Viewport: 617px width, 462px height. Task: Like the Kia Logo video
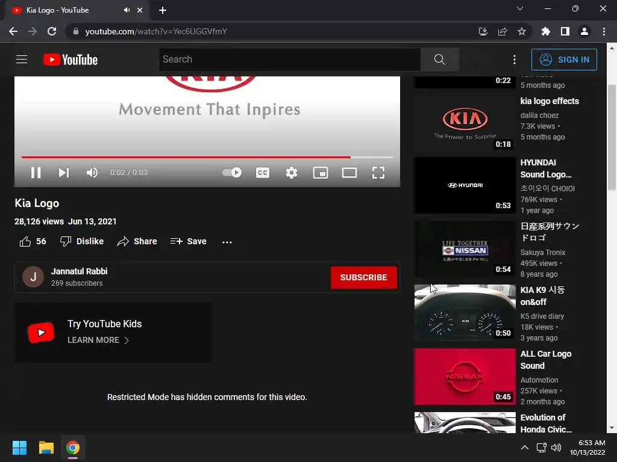[x=33, y=241]
